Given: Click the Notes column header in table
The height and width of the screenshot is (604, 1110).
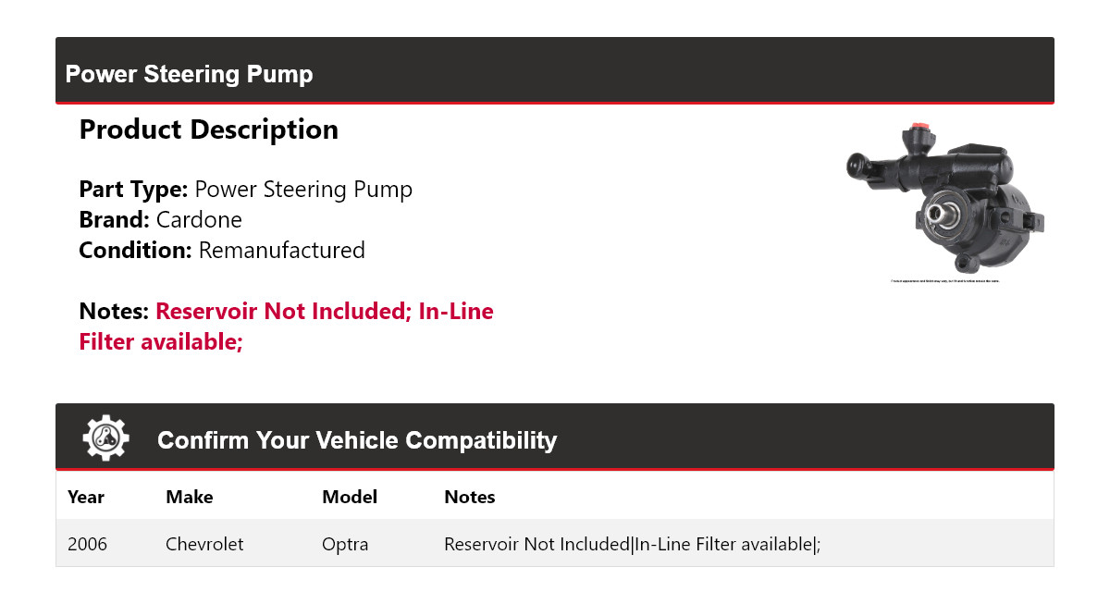Looking at the screenshot, I should (x=469, y=497).
